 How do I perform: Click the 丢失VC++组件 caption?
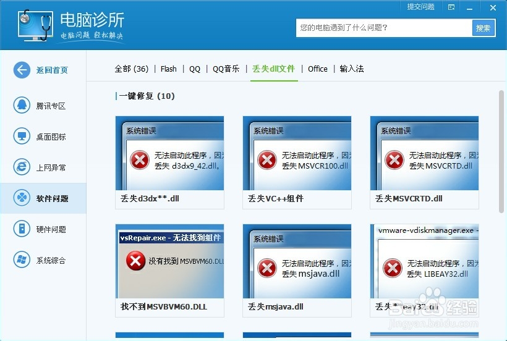tap(276, 198)
